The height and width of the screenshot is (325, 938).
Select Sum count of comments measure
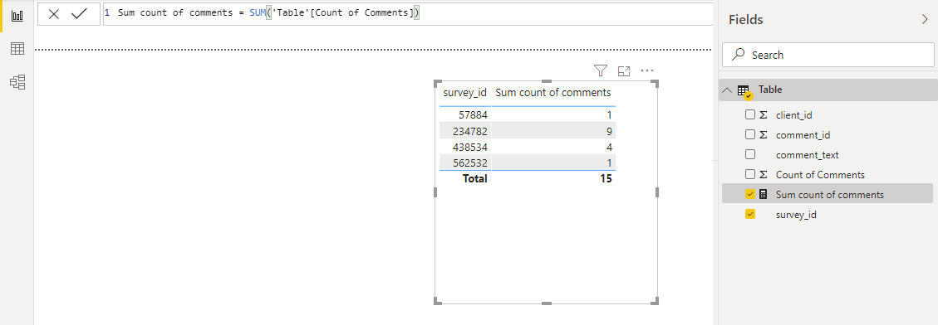pyautogui.click(x=830, y=194)
